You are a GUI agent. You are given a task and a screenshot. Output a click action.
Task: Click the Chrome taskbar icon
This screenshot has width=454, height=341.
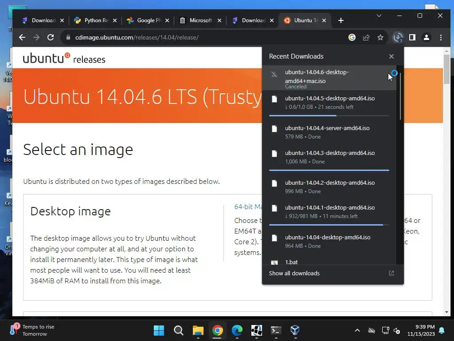pyautogui.click(x=217, y=330)
